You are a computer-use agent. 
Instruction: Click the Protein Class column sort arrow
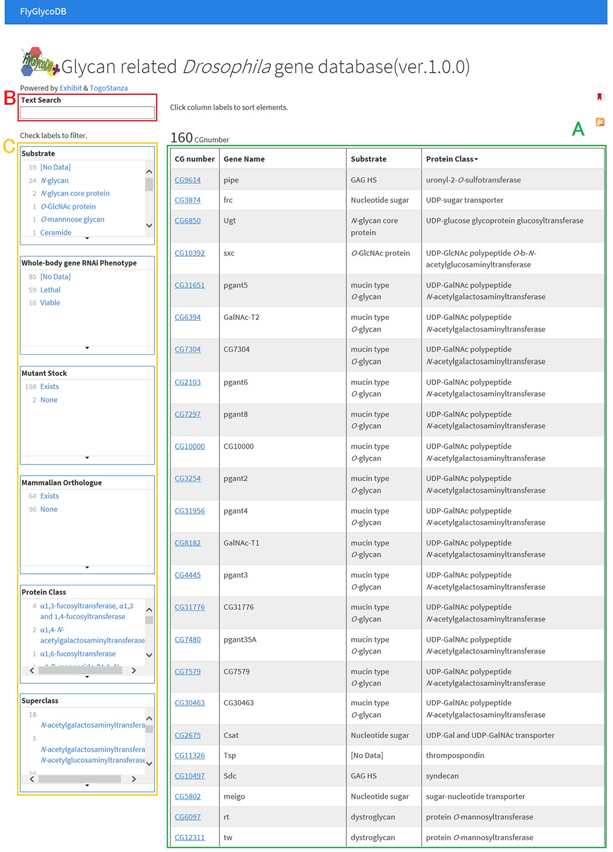(x=476, y=159)
